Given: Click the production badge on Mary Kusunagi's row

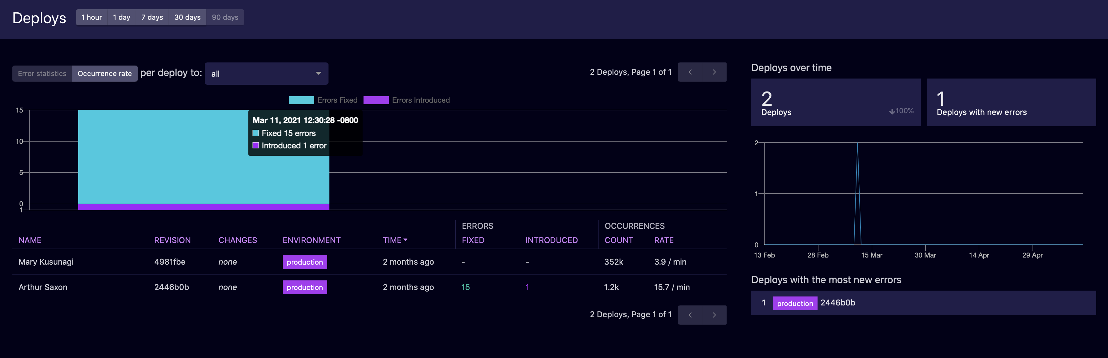Looking at the screenshot, I should pyautogui.click(x=305, y=262).
